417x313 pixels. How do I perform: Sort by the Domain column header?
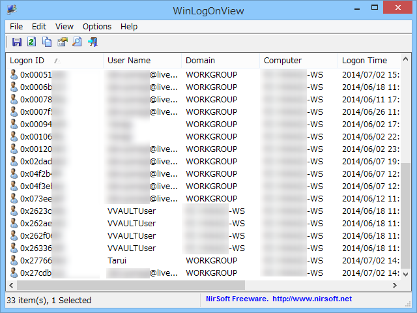[220, 61]
